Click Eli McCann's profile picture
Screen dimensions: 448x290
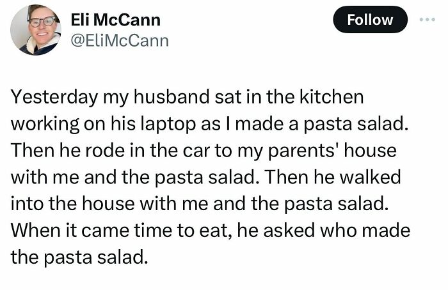[x=36, y=29]
